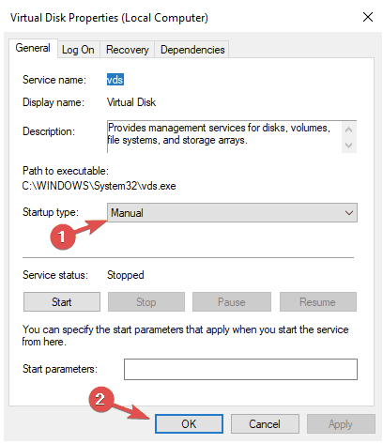The width and height of the screenshot is (383, 444).
Task: Click the Apply button
Action: pyautogui.click(x=341, y=424)
